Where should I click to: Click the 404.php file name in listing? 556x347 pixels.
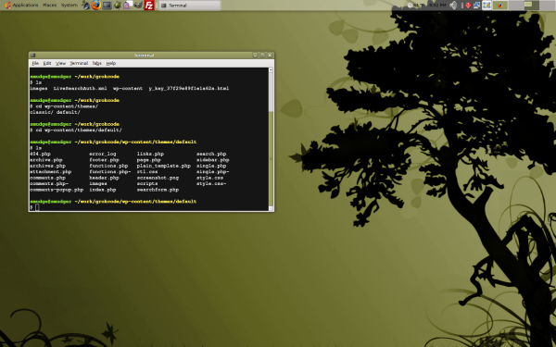pos(40,154)
